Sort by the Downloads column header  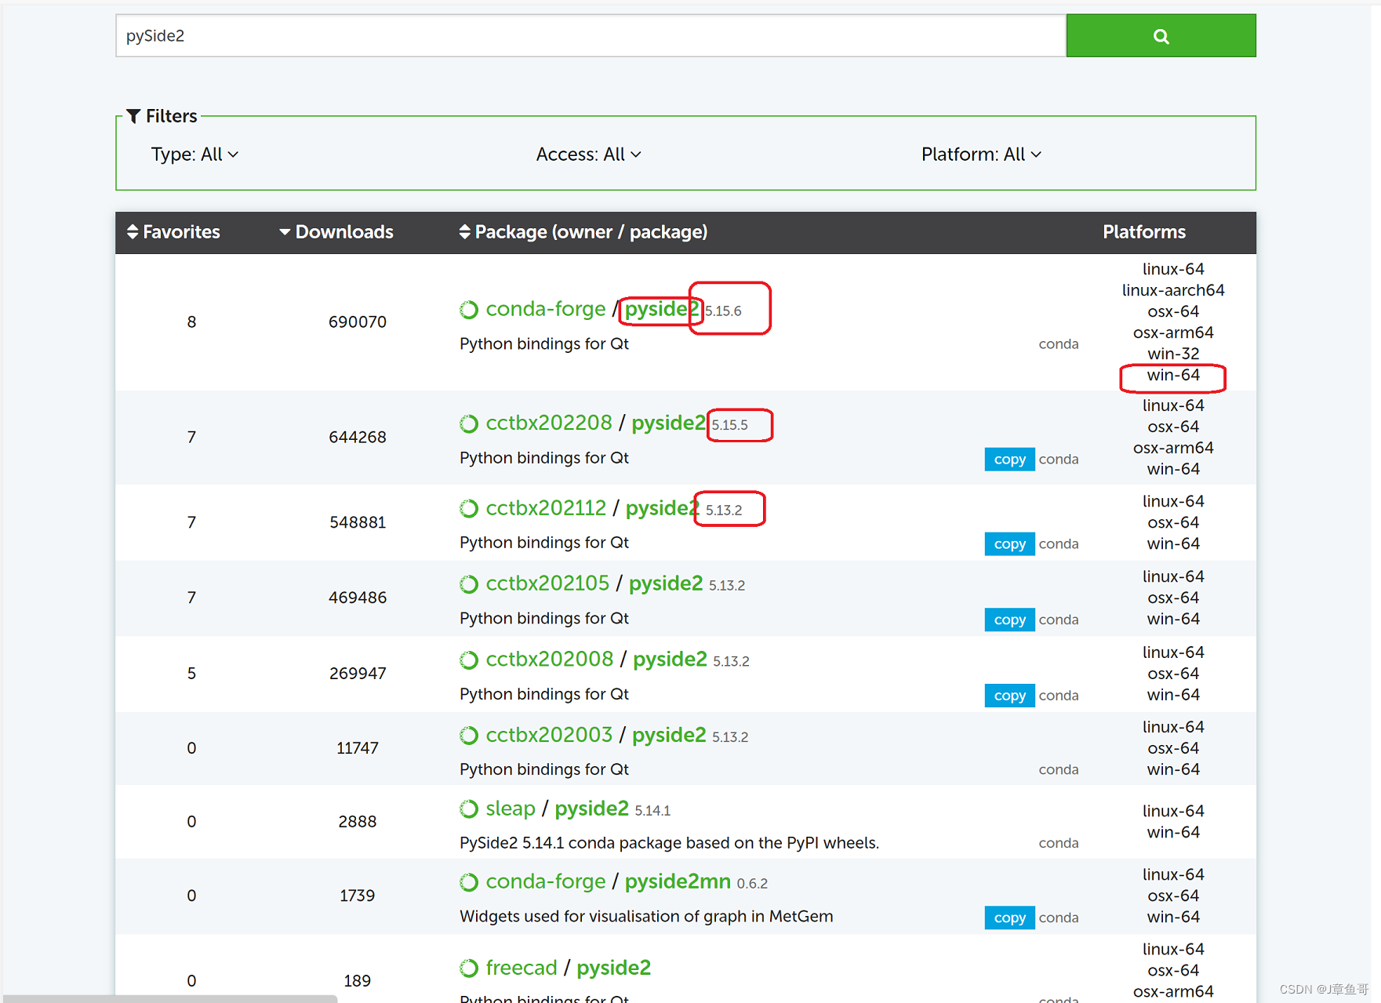[336, 232]
